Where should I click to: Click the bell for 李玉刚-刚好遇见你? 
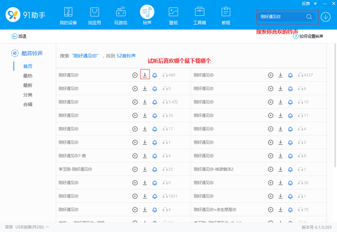pos(155,169)
